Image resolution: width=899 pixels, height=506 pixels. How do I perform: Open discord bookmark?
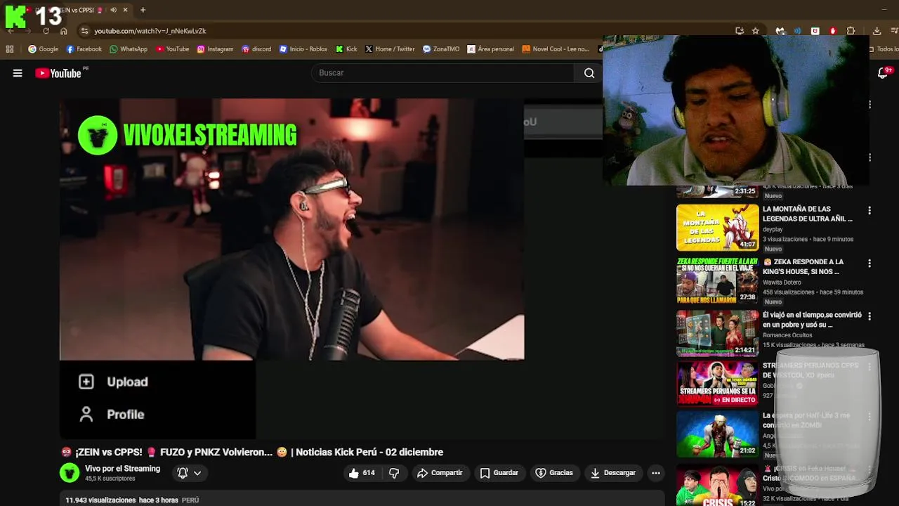tap(256, 49)
